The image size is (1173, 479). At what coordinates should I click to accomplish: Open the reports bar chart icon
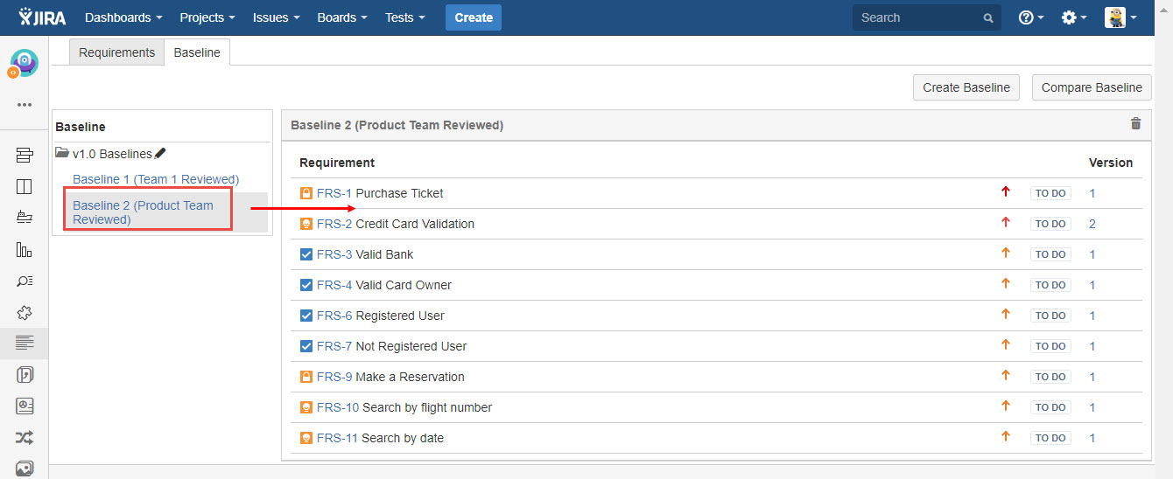(25, 249)
